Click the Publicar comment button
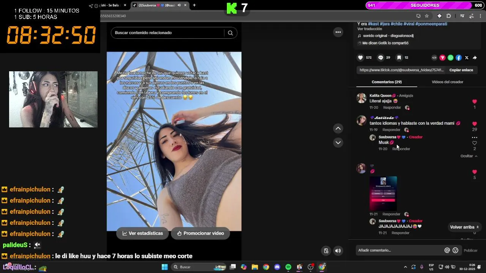 pos(470,250)
